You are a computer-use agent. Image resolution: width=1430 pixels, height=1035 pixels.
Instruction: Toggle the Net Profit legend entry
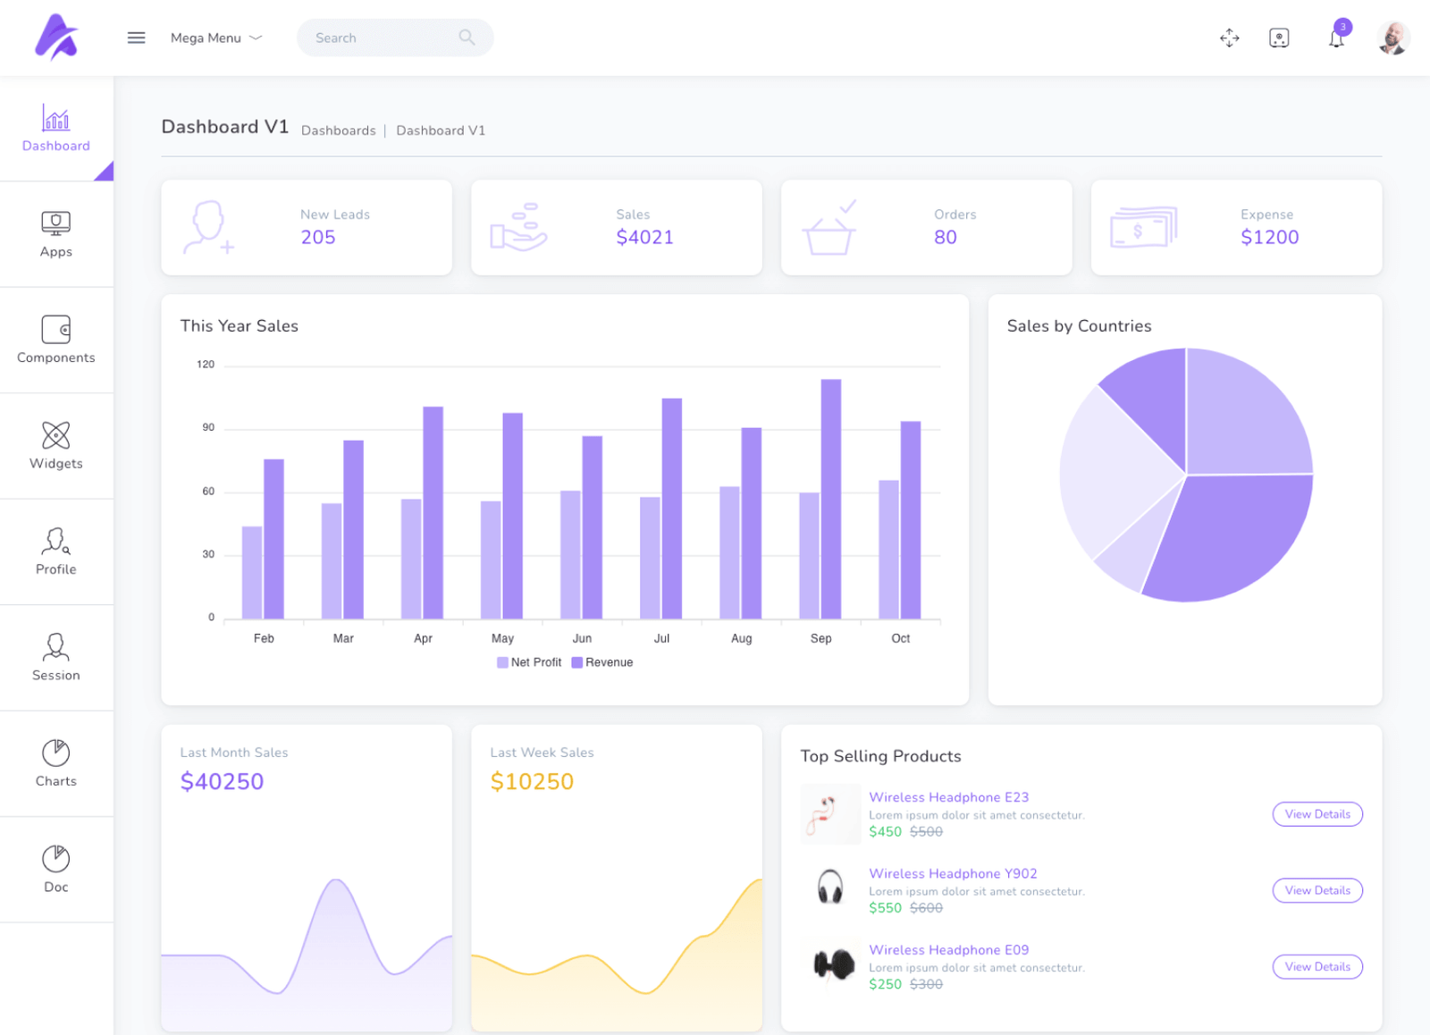(528, 662)
